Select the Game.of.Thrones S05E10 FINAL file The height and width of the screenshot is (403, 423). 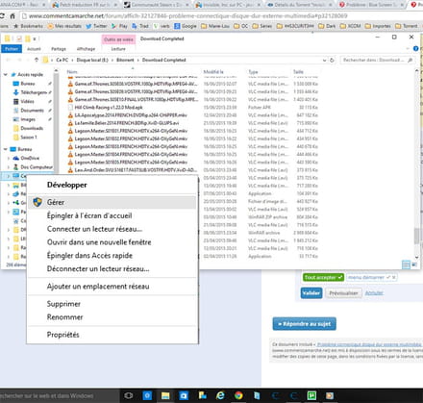coord(137,99)
